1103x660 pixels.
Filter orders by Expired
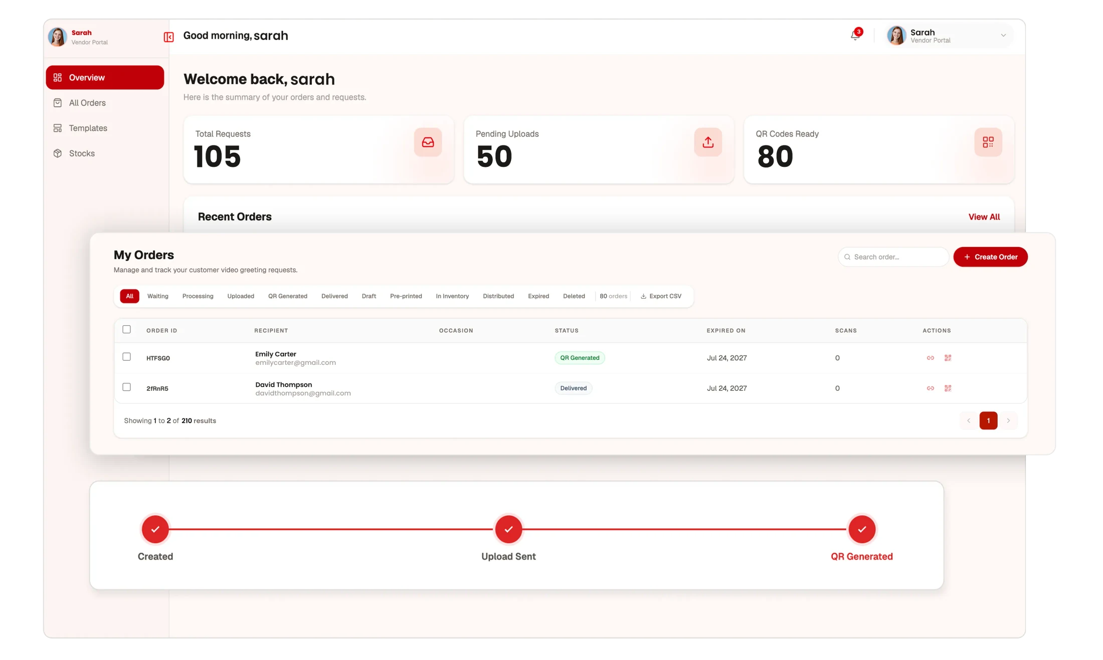click(538, 296)
